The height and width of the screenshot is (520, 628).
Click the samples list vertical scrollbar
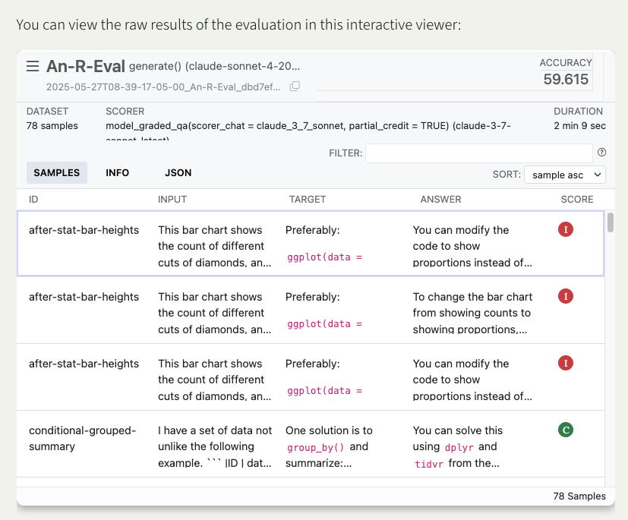[609, 223]
